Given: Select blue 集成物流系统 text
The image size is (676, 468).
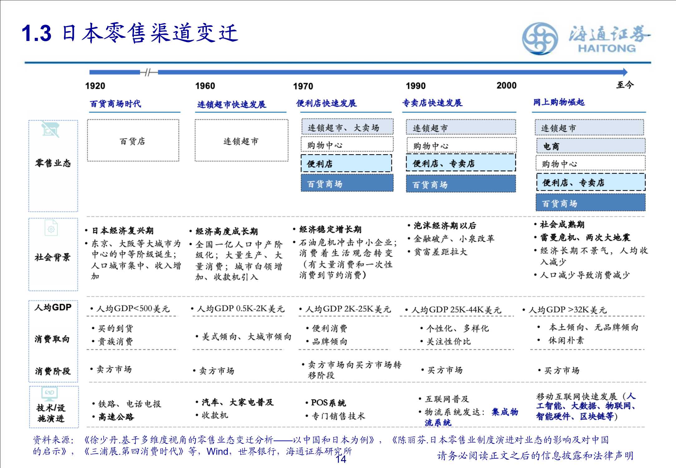Looking at the screenshot, I should (x=471, y=417).
